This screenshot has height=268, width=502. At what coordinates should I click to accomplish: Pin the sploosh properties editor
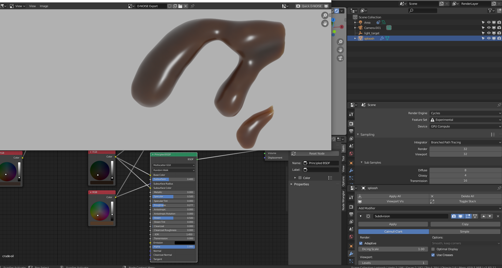(x=499, y=188)
